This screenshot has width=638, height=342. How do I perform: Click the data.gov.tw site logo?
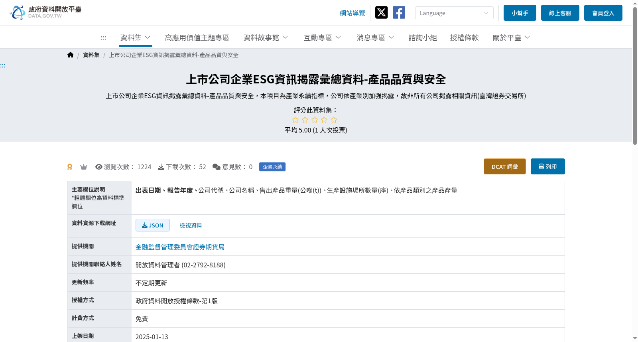45,12
